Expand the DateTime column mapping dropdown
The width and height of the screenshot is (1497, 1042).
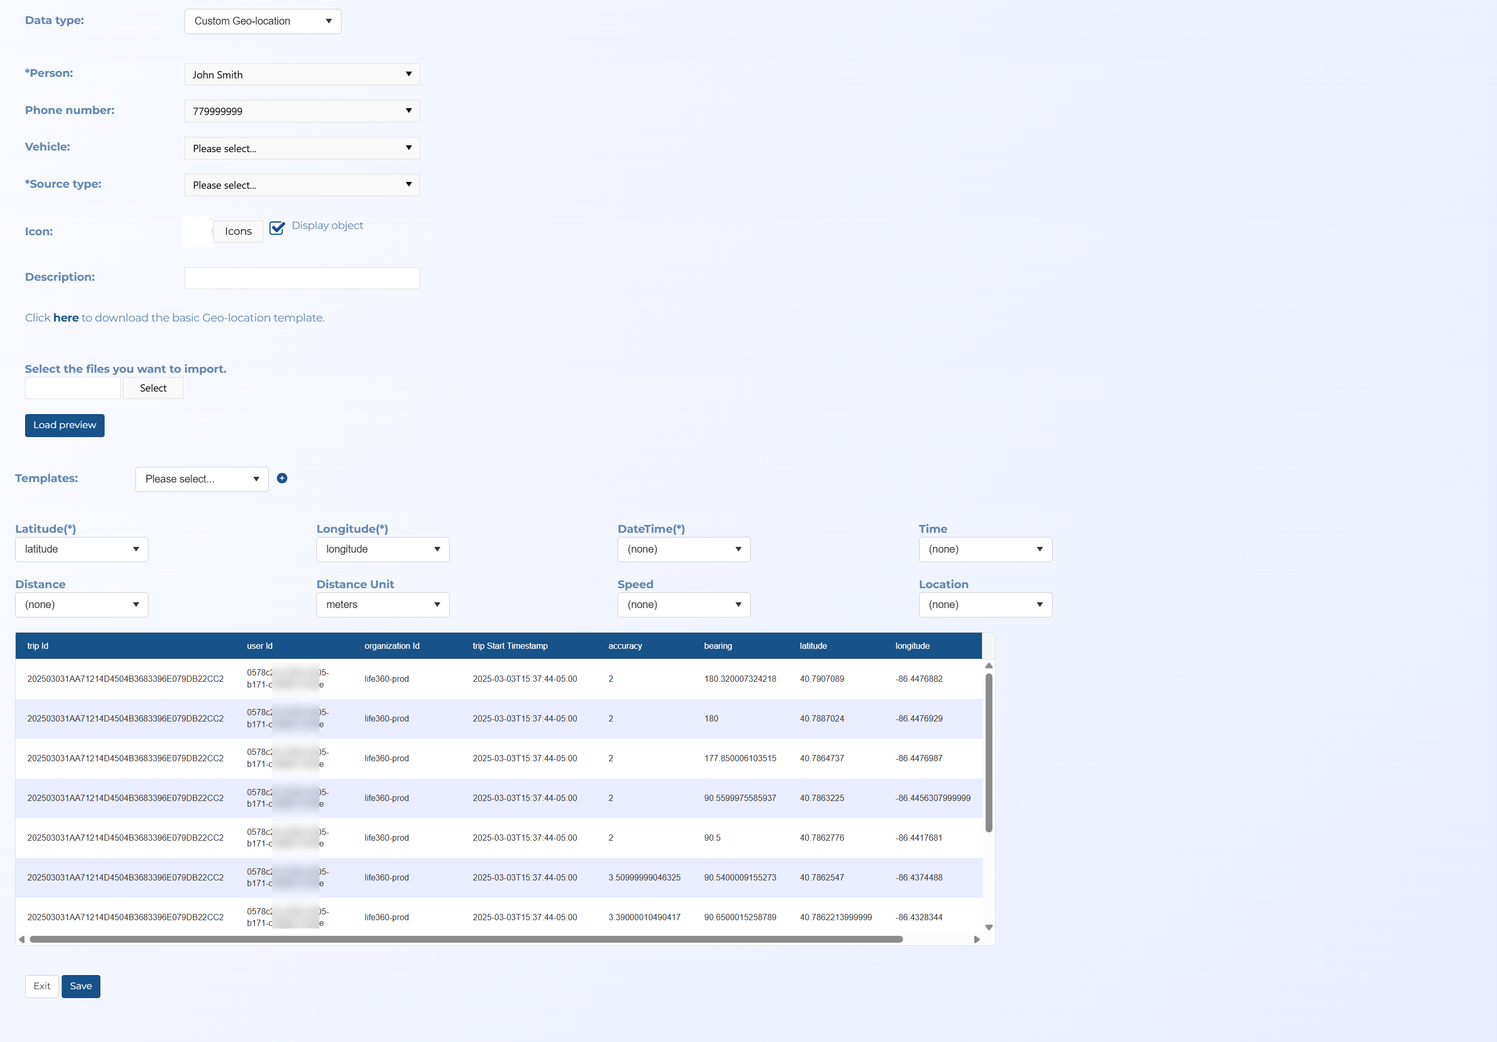click(x=683, y=549)
